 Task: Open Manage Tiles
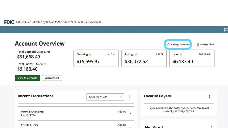[205, 44]
